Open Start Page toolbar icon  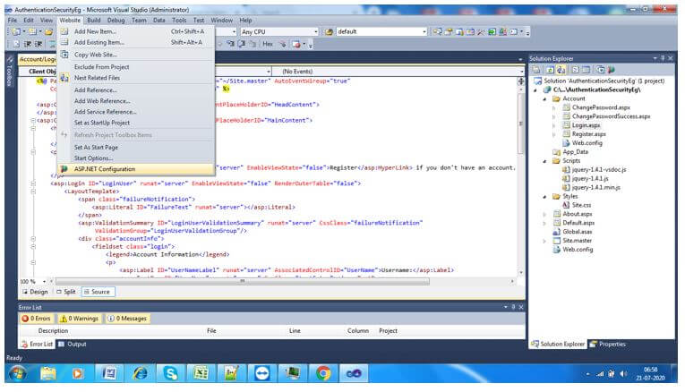[492, 32]
